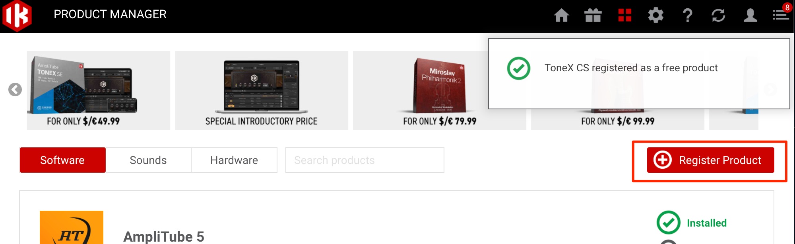Screen dimensions: 795x244
Task: Click the Search products field
Action: [x=365, y=160]
